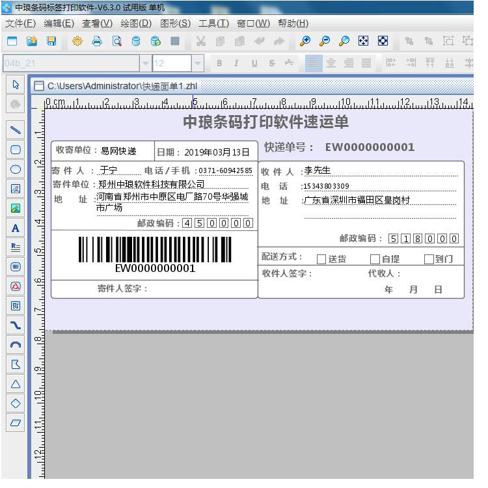This screenshot has height=488, width=488.
Task: Toggle underline formatting
Action: (x=254, y=63)
